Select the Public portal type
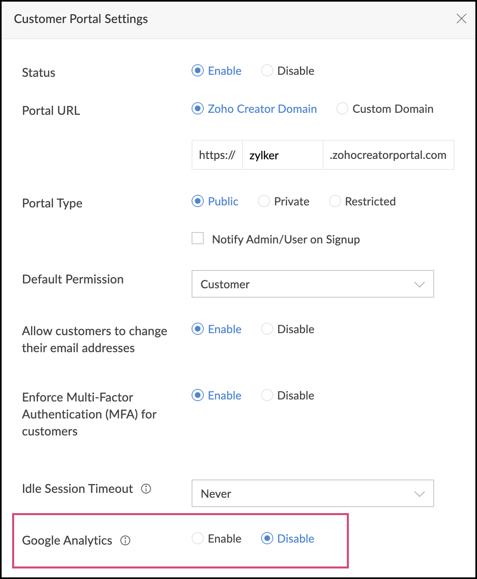Screen dimensions: 477x579 tap(198, 201)
